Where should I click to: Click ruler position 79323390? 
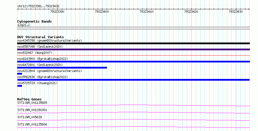[x=57, y=12]
